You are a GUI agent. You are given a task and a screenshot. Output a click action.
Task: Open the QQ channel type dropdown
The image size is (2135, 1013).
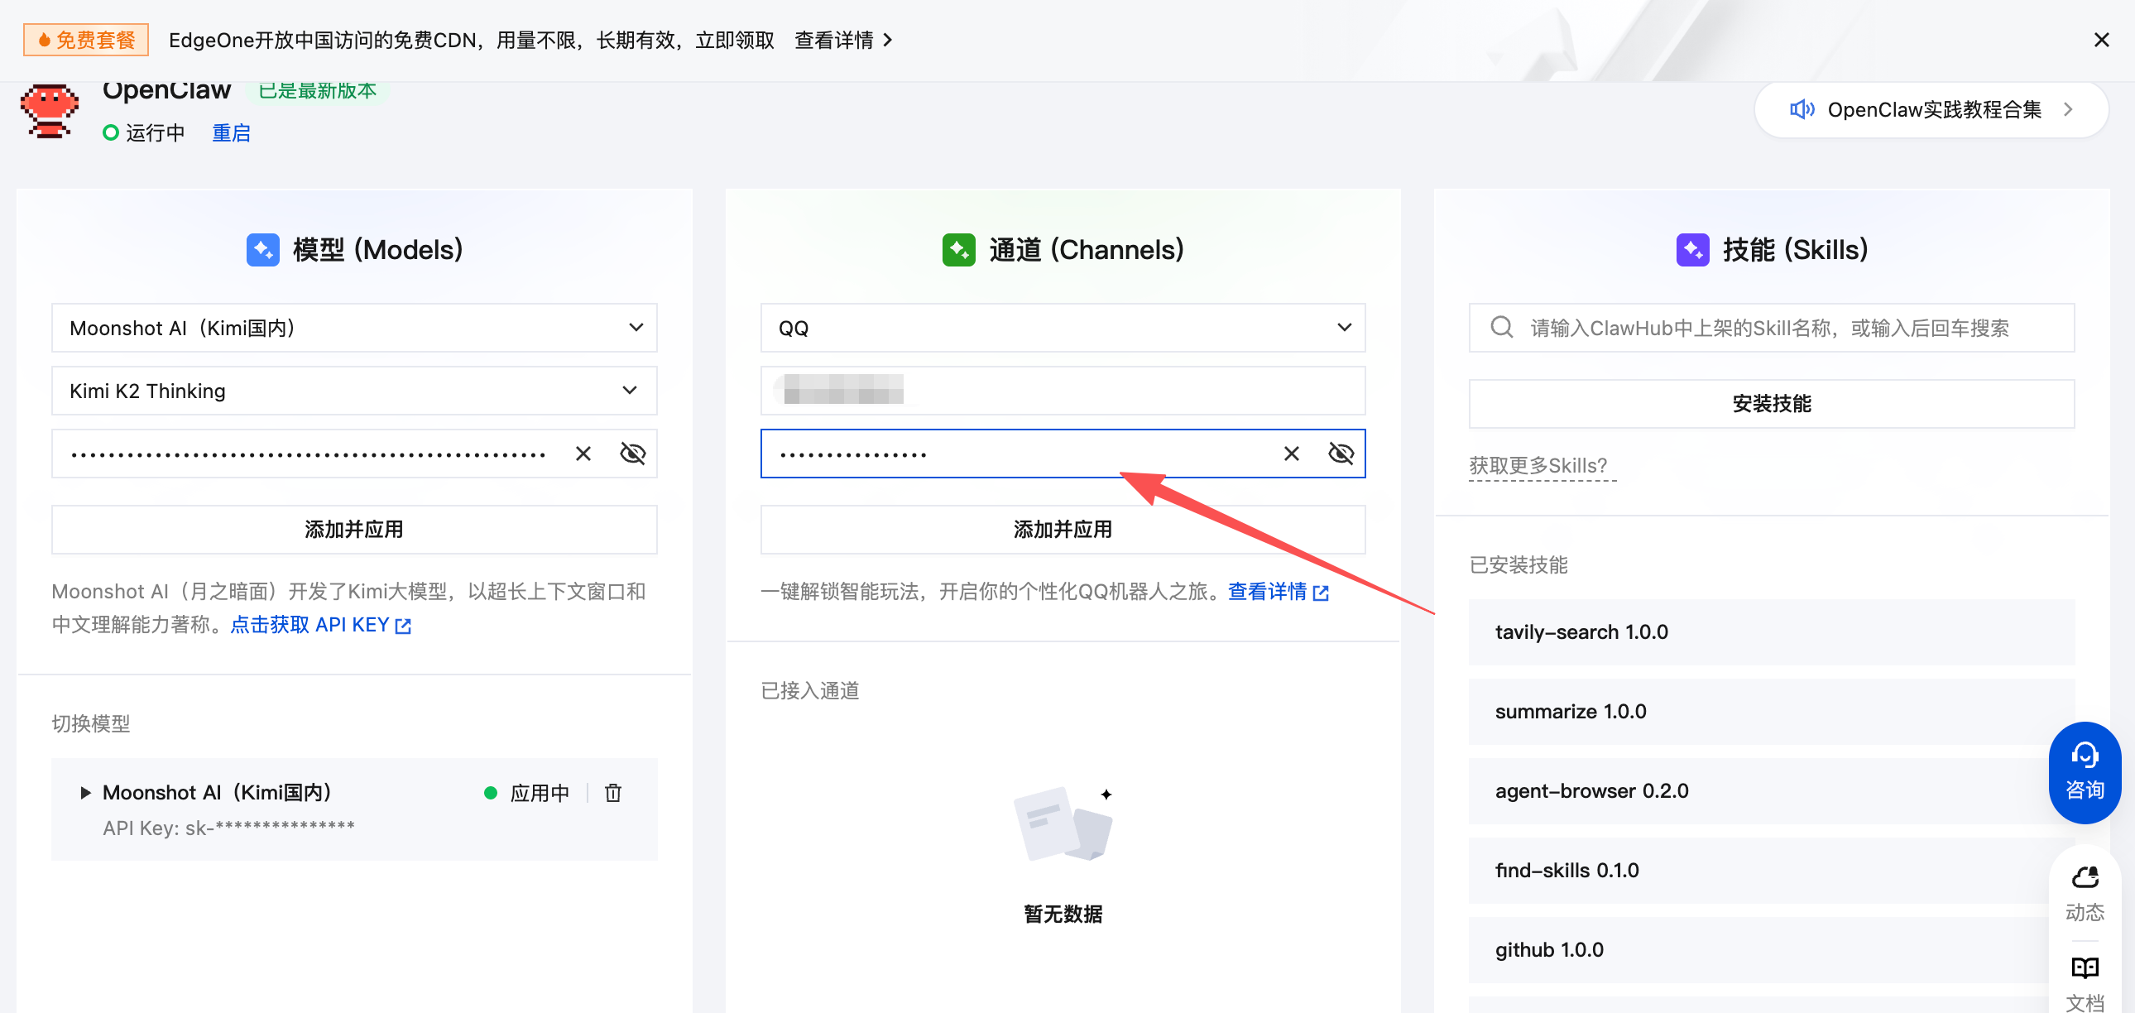pyautogui.click(x=1063, y=328)
